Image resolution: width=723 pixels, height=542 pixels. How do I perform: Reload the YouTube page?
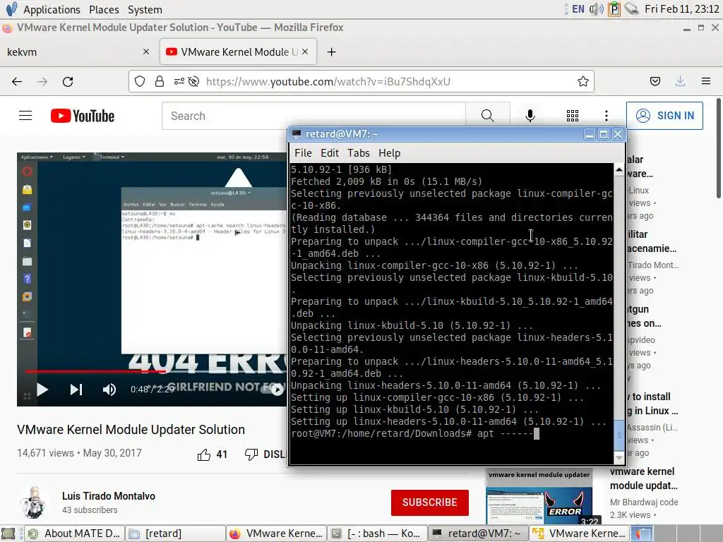point(68,82)
